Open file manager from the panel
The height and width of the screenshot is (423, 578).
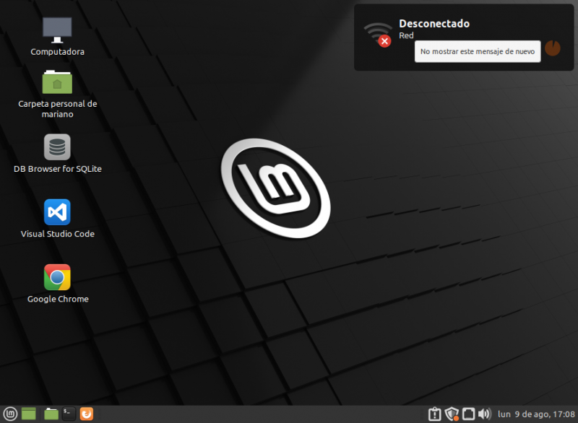point(51,414)
